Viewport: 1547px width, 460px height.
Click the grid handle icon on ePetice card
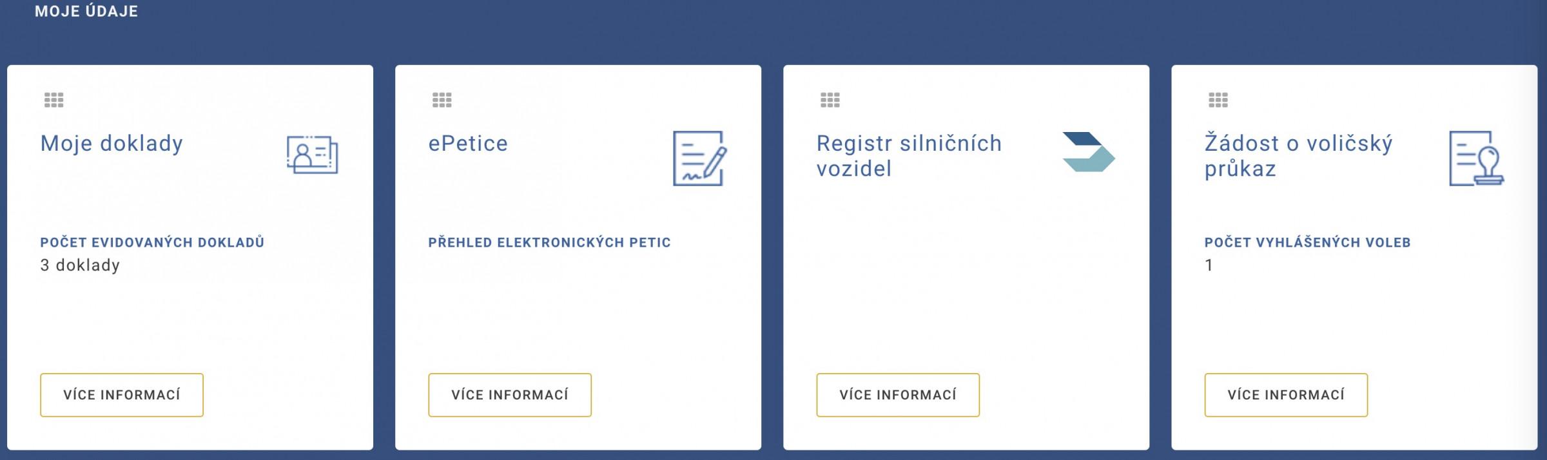(442, 100)
